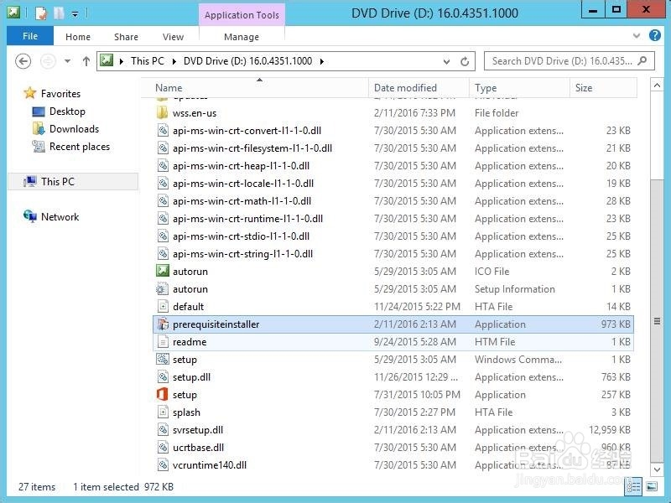671x503 pixels.
Task: Click the scroll up arrow of file list
Action: click(657, 86)
